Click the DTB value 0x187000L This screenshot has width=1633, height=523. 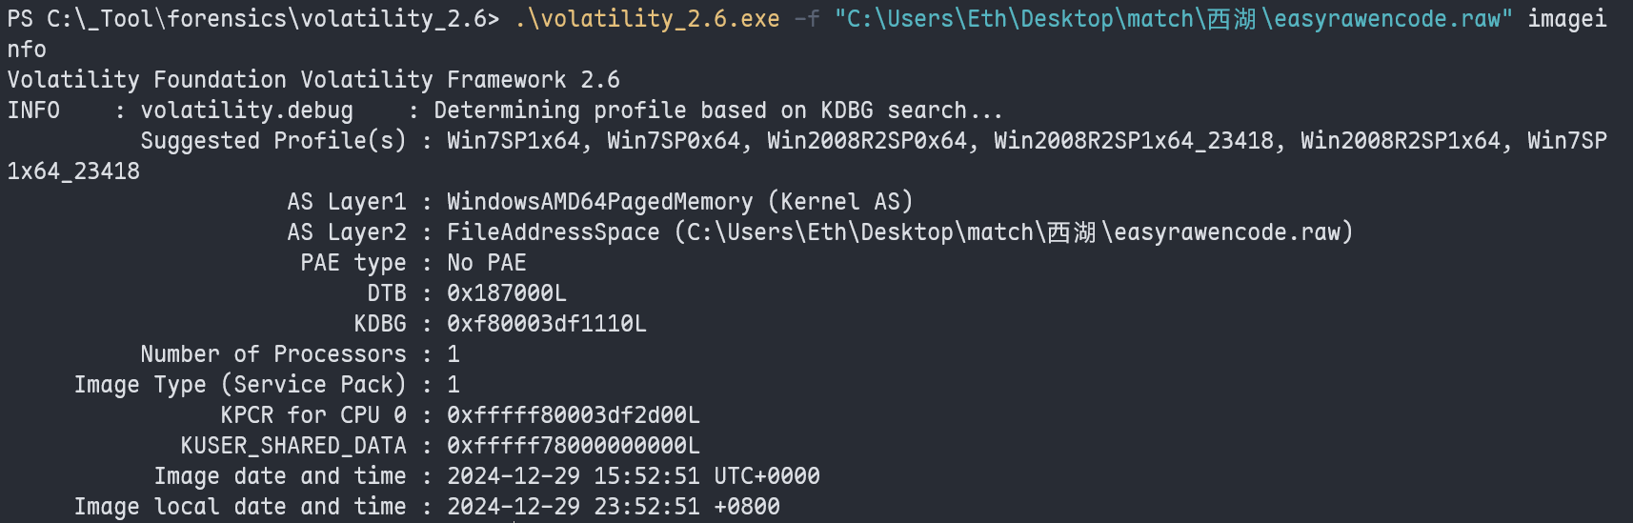pos(507,293)
